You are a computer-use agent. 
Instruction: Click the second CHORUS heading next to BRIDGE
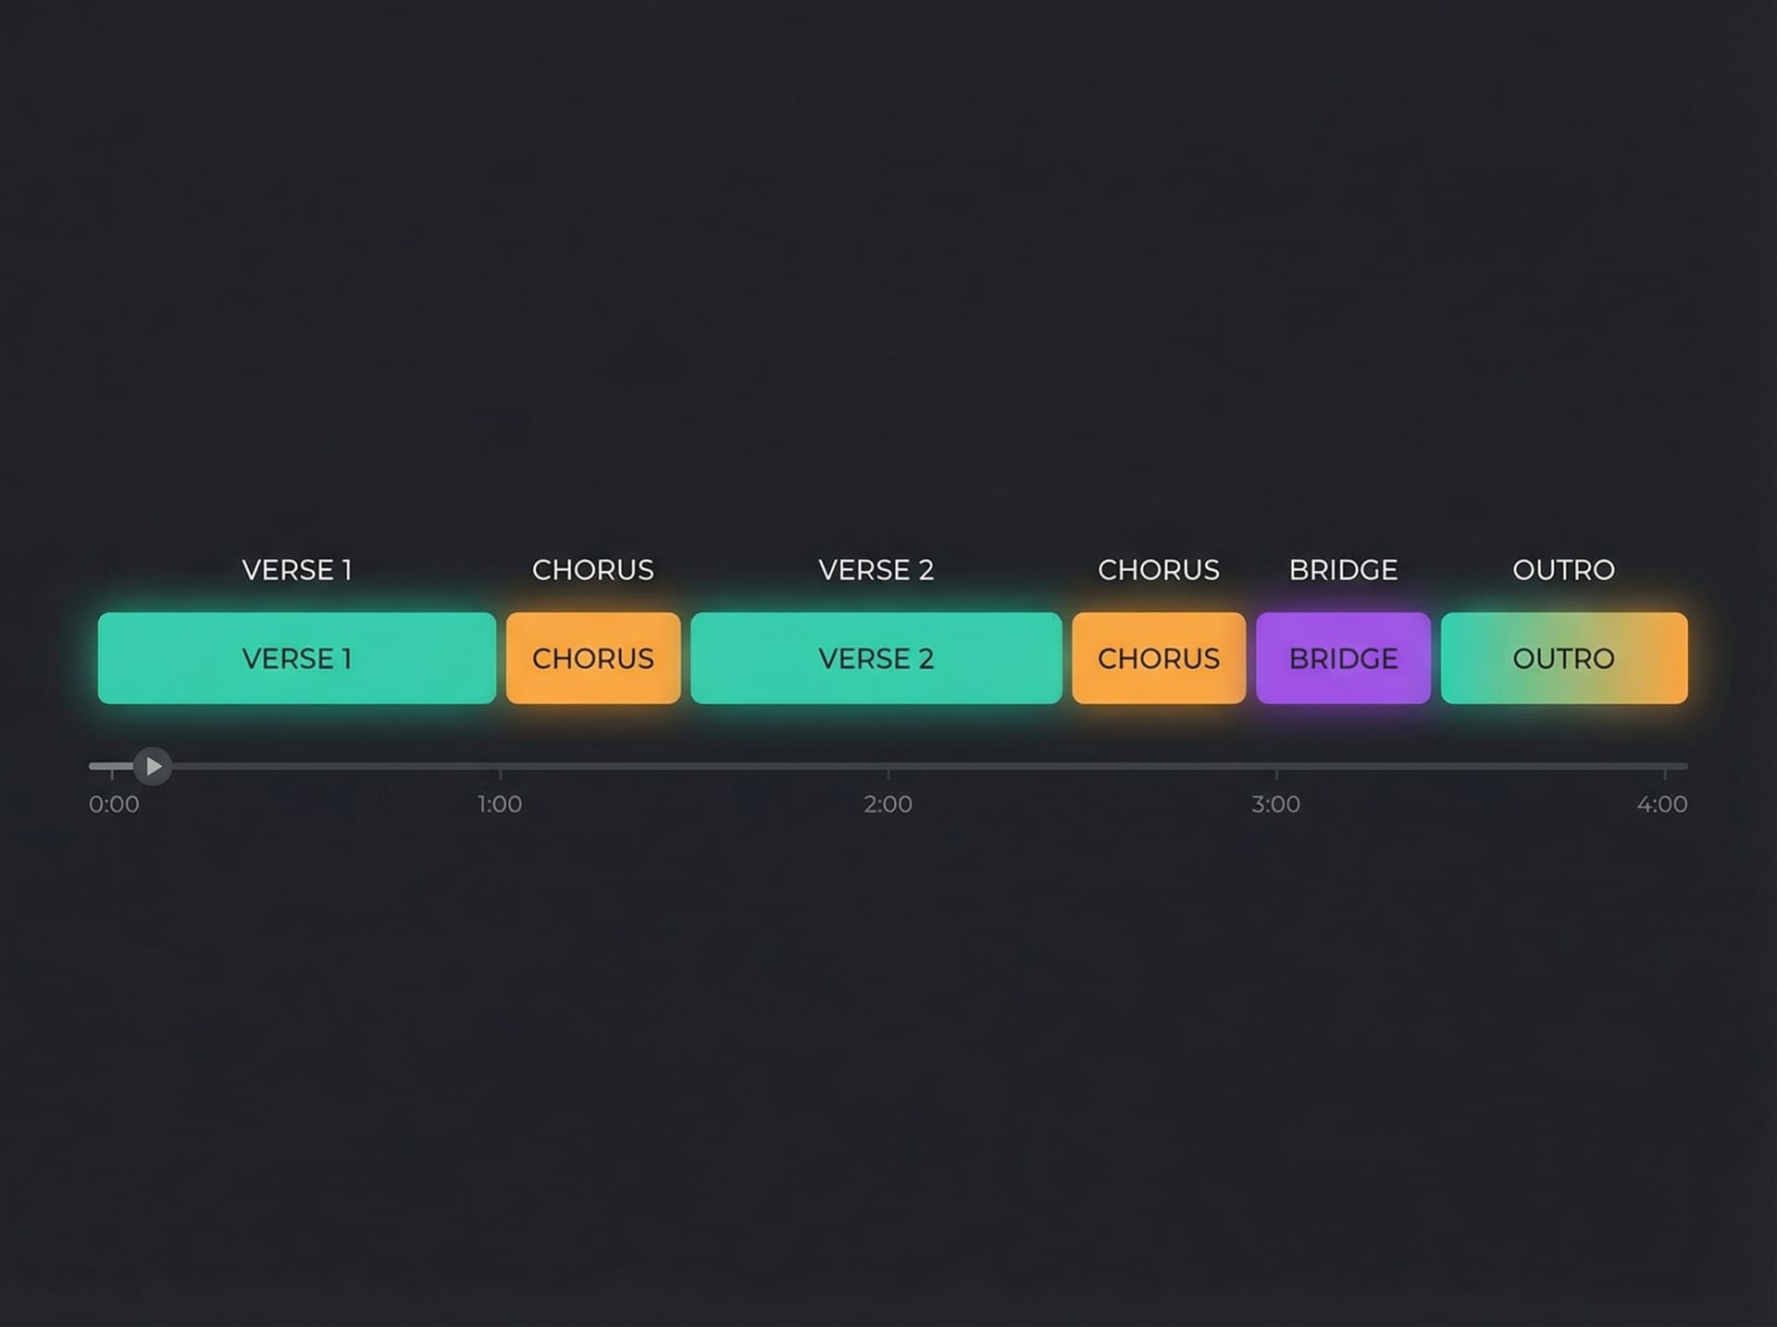(1159, 570)
